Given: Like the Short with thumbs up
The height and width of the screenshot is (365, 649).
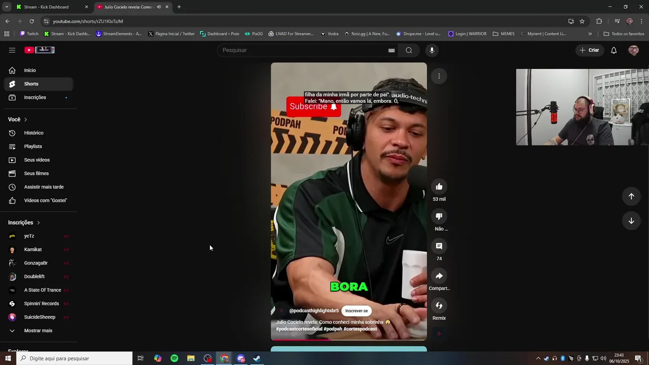Looking at the screenshot, I should [439, 187].
